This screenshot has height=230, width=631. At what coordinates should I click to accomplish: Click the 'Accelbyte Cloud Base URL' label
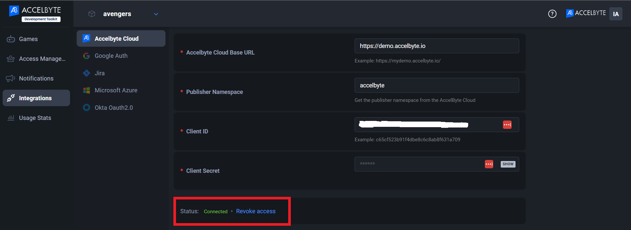(x=220, y=53)
